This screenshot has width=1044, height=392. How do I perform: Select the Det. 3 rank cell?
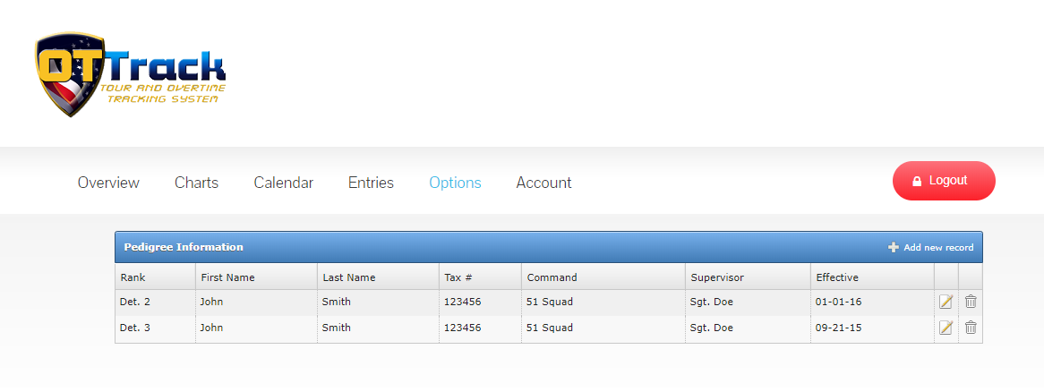pos(135,328)
